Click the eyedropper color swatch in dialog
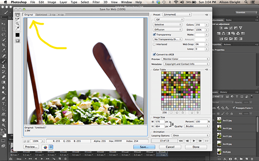The width and height of the screenshot is (259, 161). coord(18,35)
